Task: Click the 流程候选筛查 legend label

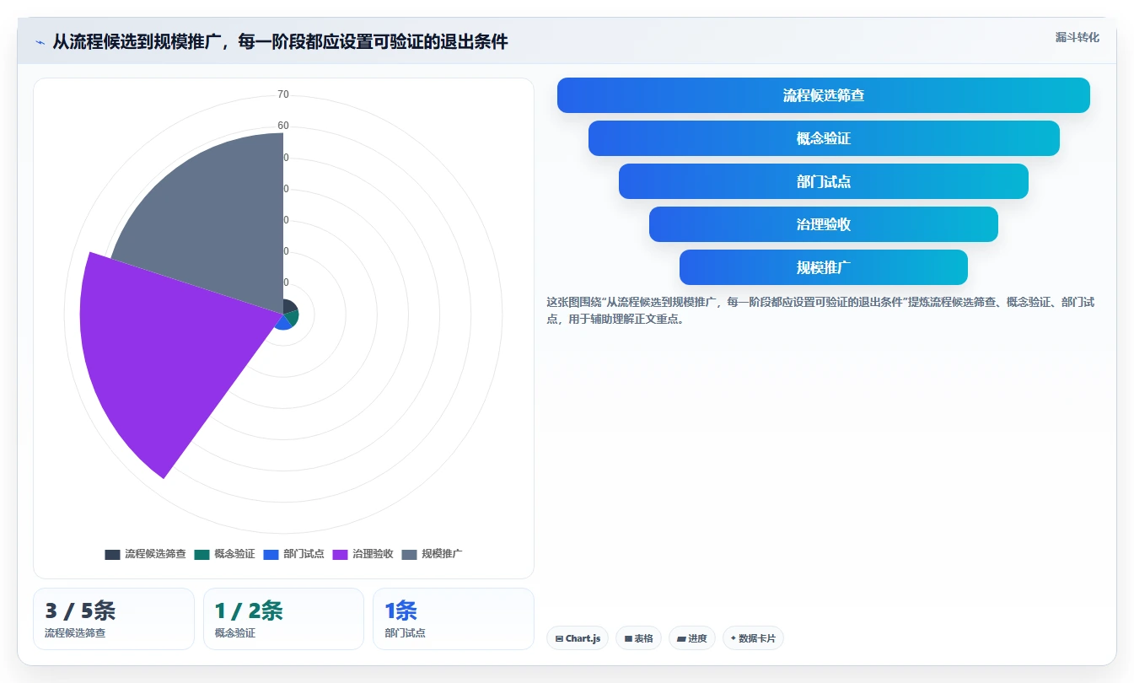Action: point(155,554)
